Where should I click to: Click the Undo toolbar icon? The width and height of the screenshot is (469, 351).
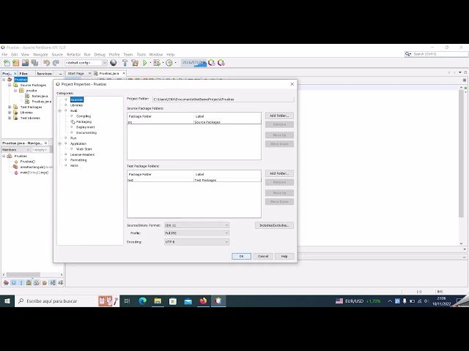[x=46, y=63]
